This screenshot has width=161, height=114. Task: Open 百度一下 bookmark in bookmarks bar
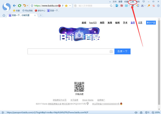(53, 10)
